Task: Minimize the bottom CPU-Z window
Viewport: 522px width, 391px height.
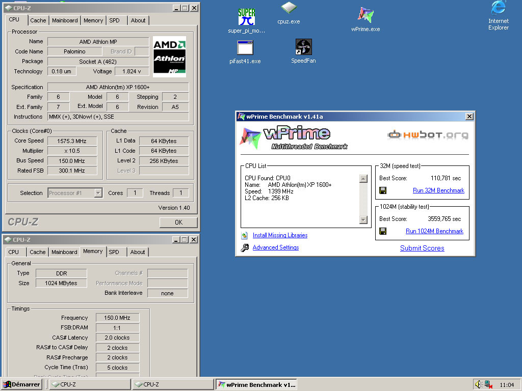Action: pyautogui.click(x=176, y=240)
